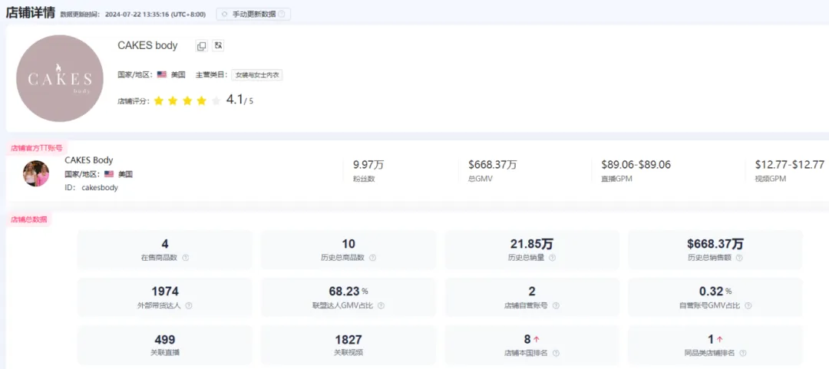
Task: Click the translate icon beside shop name
Action: click(x=218, y=46)
